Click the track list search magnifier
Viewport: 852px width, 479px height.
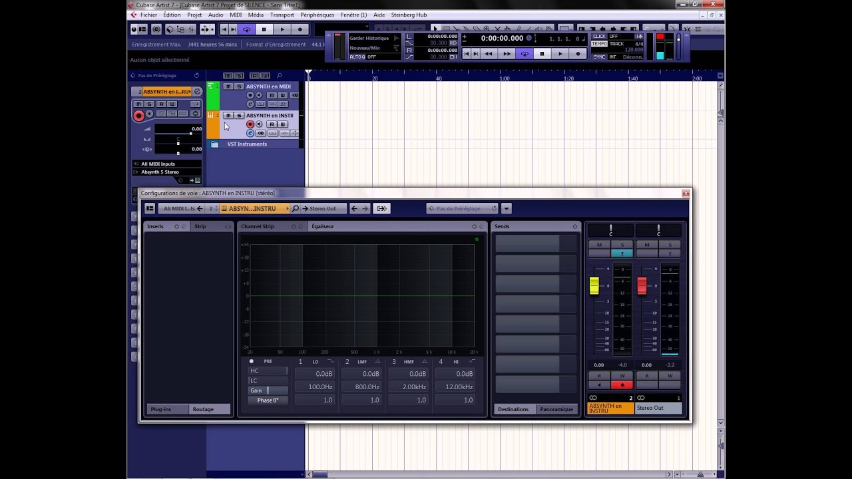[280, 76]
